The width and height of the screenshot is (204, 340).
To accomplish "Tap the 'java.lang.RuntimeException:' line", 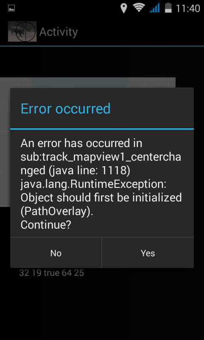I will pyautogui.click(x=93, y=184).
